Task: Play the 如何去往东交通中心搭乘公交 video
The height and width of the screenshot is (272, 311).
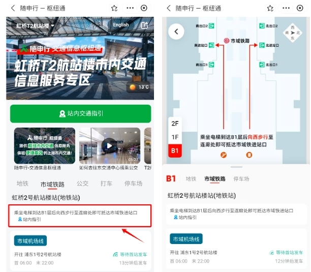Action: [110, 146]
